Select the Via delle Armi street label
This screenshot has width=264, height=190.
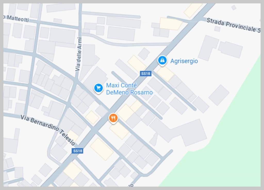pyautogui.click(x=78, y=54)
